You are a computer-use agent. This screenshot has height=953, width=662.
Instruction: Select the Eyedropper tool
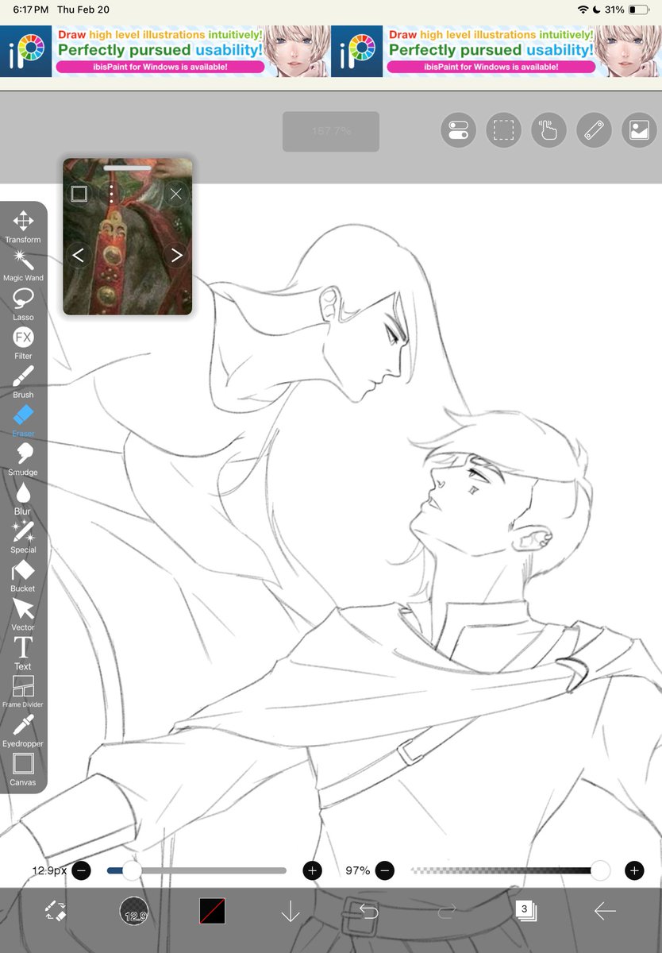click(x=23, y=731)
